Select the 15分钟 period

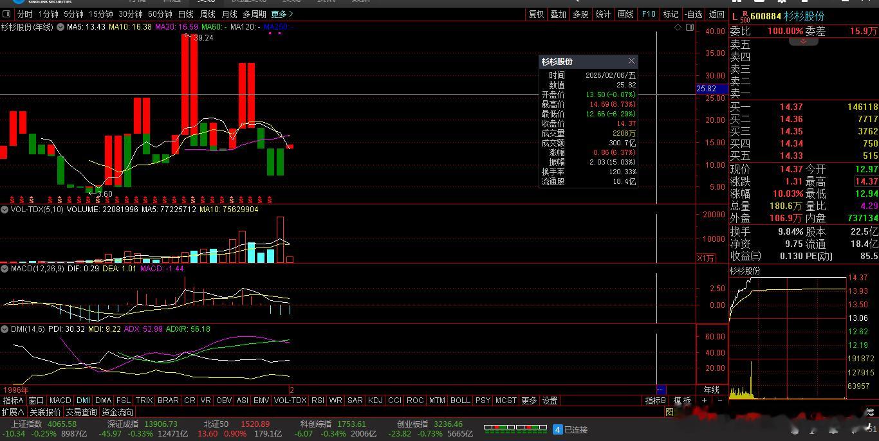click(101, 14)
